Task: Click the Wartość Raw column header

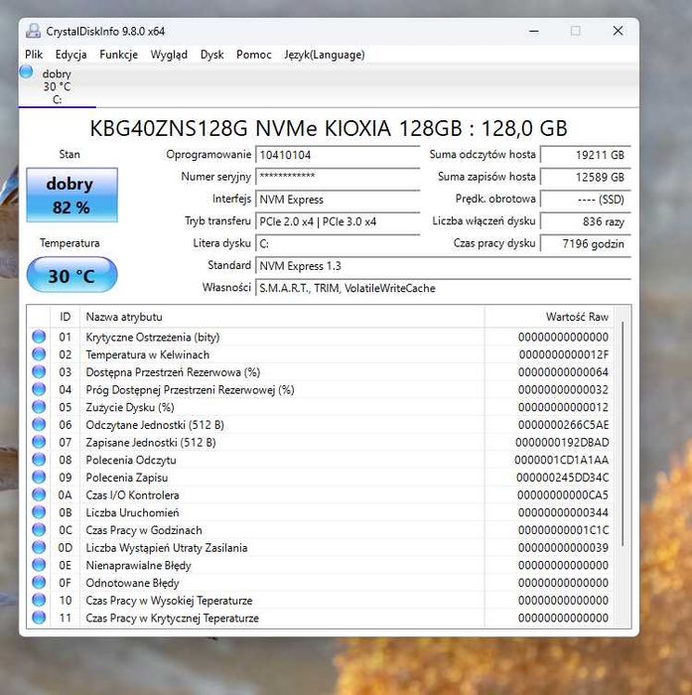Action: pyautogui.click(x=549, y=317)
